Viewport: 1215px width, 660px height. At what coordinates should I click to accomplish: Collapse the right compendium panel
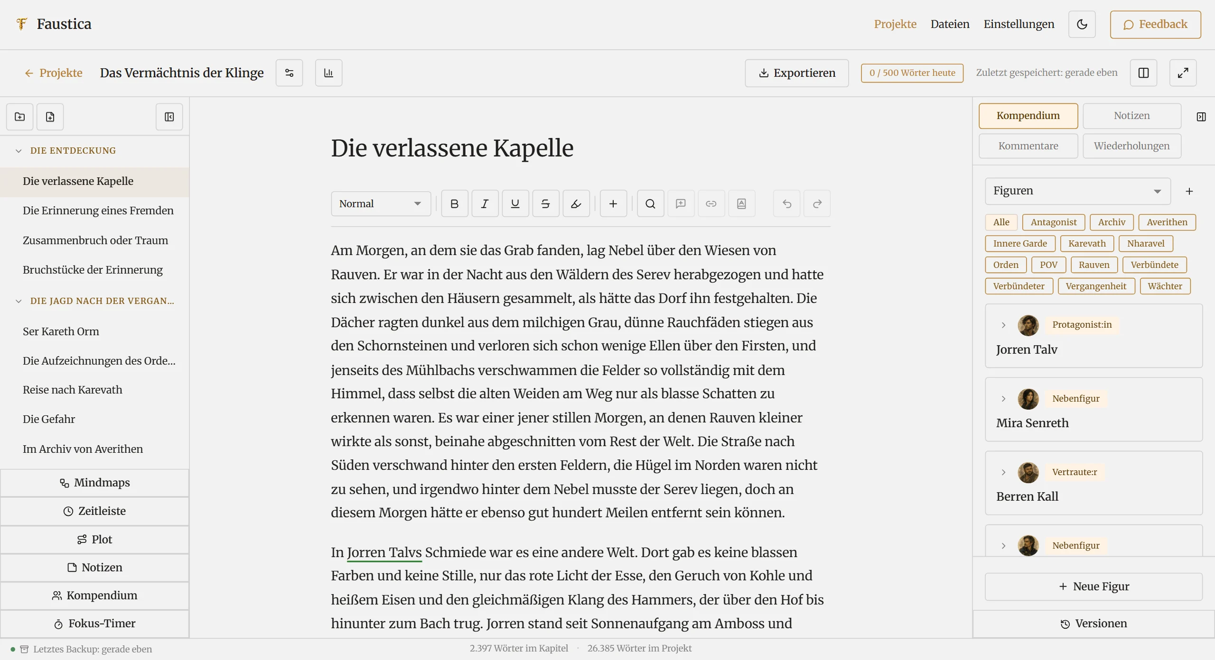pos(1201,117)
